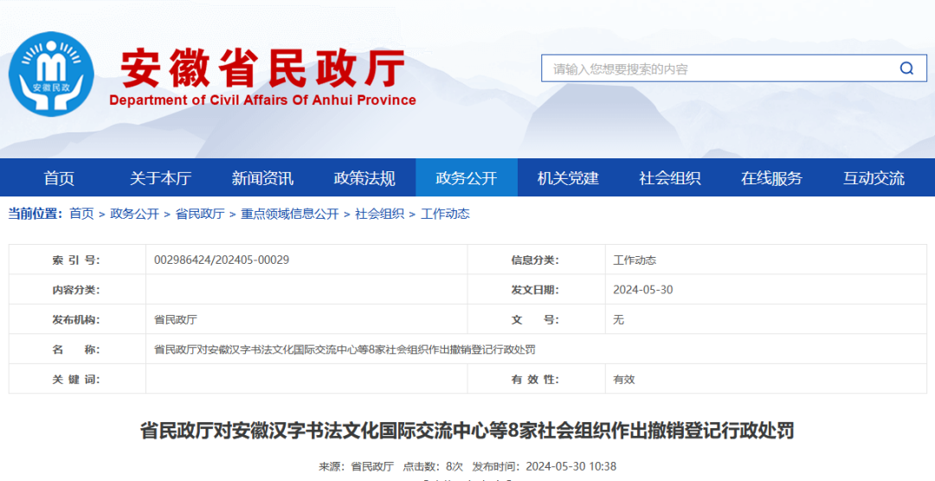Click the bold article headline
This screenshot has width=935, height=481.
(x=467, y=430)
